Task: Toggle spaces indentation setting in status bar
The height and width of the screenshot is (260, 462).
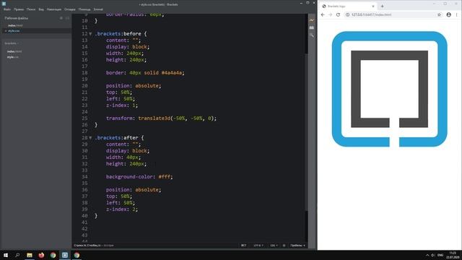Action: (297, 246)
